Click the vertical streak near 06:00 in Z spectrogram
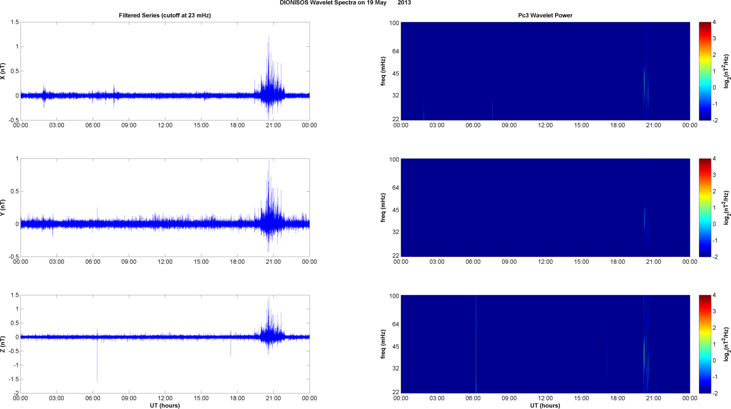The height and width of the screenshot is (409, 731). pyautogui.click(x=476, y=344)
